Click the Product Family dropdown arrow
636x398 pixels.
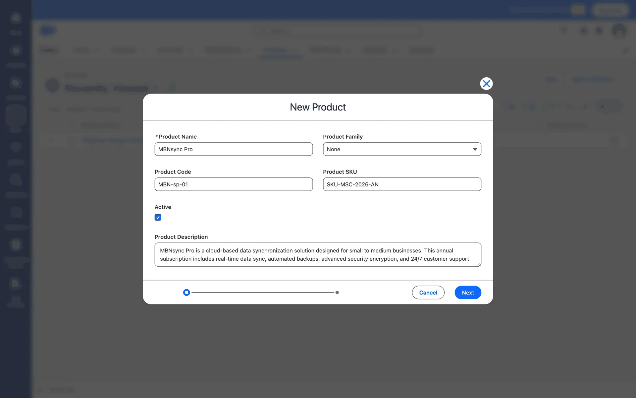pyautogui.click(x=475, y=149)
